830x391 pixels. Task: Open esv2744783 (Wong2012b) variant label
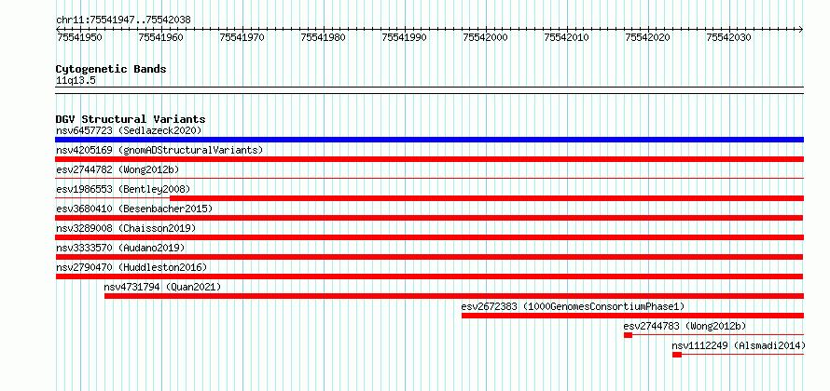(x=685, y=326)
